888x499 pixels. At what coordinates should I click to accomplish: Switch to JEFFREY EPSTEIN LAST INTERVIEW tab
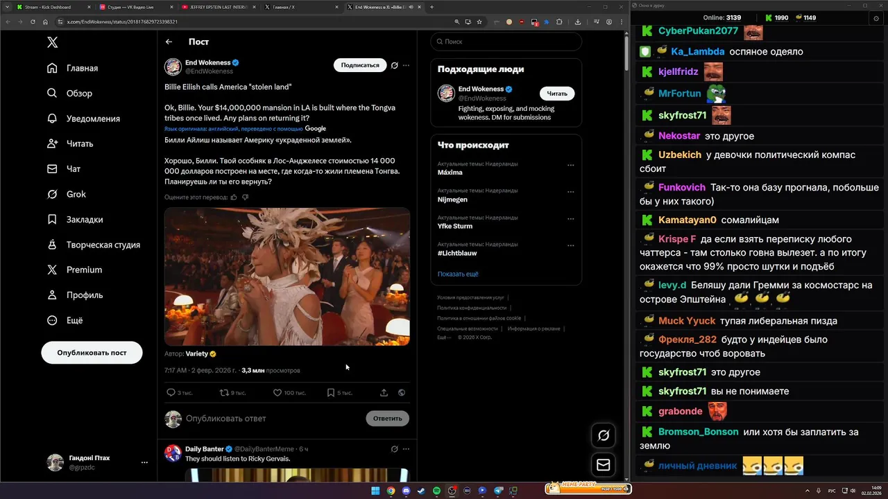click(x=217, y=7)
